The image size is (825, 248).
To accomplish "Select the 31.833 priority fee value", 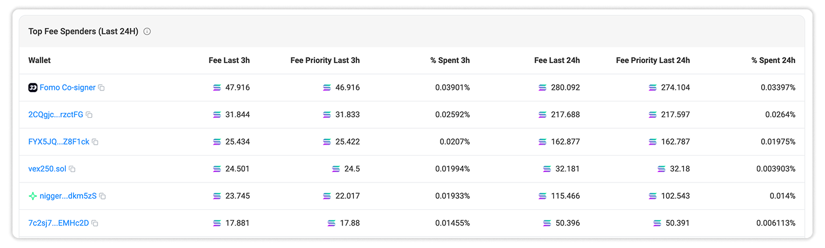I will [x=347, y=115].
